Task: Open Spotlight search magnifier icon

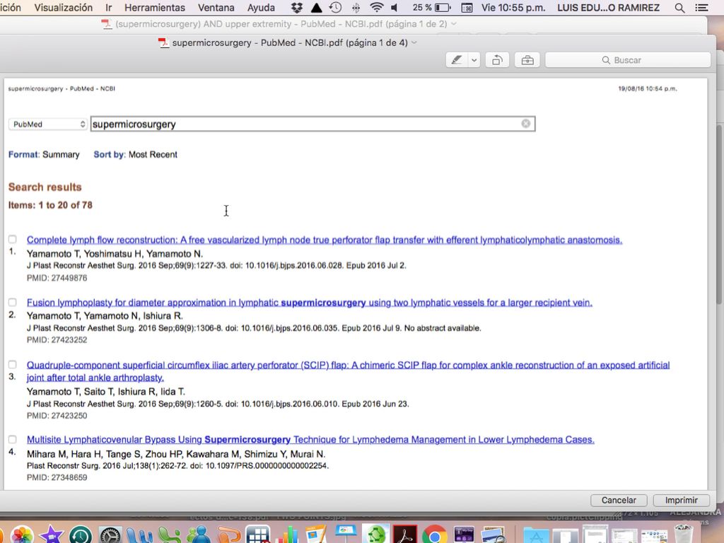Action: point(679,7)
